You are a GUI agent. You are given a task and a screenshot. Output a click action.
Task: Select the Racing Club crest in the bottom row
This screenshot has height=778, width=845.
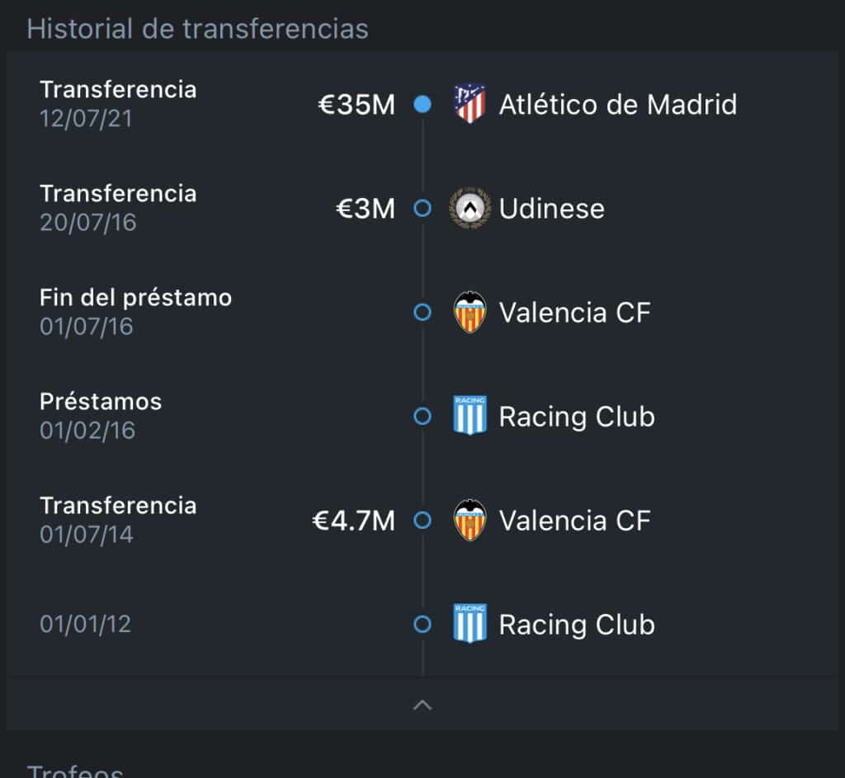click(x=469, y=624)
